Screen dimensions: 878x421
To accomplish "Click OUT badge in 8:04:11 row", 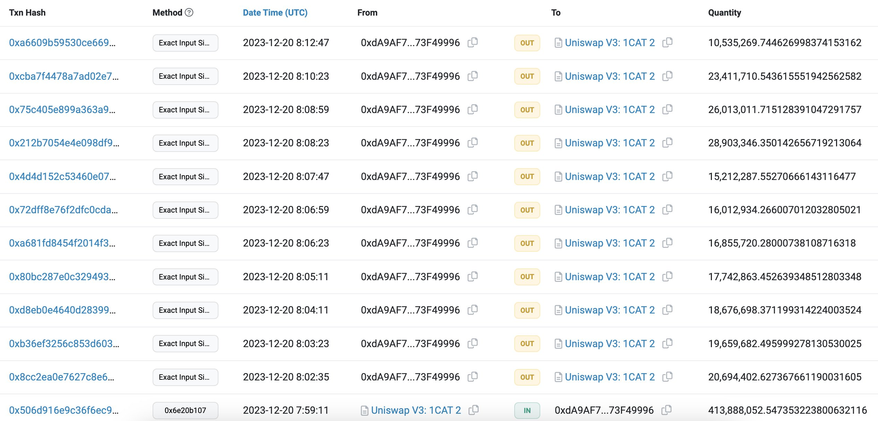I will [527, 310].
